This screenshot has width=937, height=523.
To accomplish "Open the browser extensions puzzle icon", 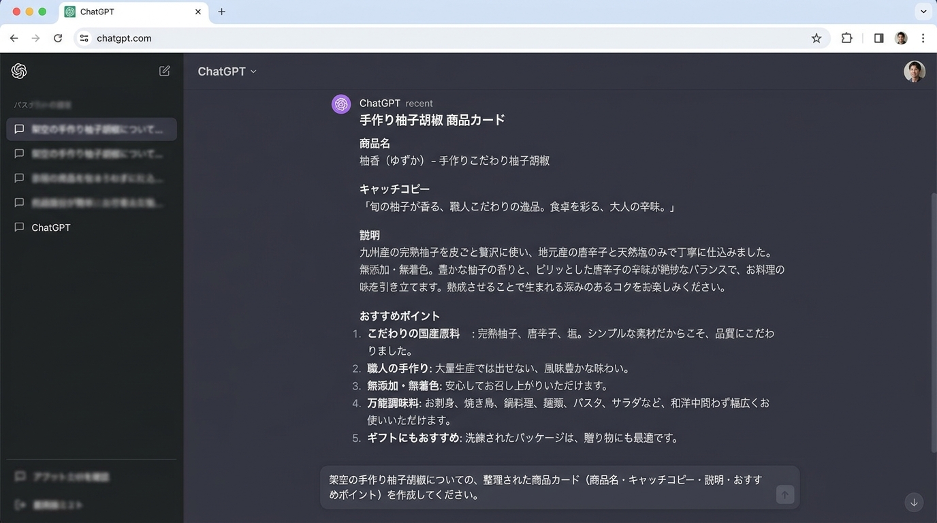I will (x=846, y=38).
